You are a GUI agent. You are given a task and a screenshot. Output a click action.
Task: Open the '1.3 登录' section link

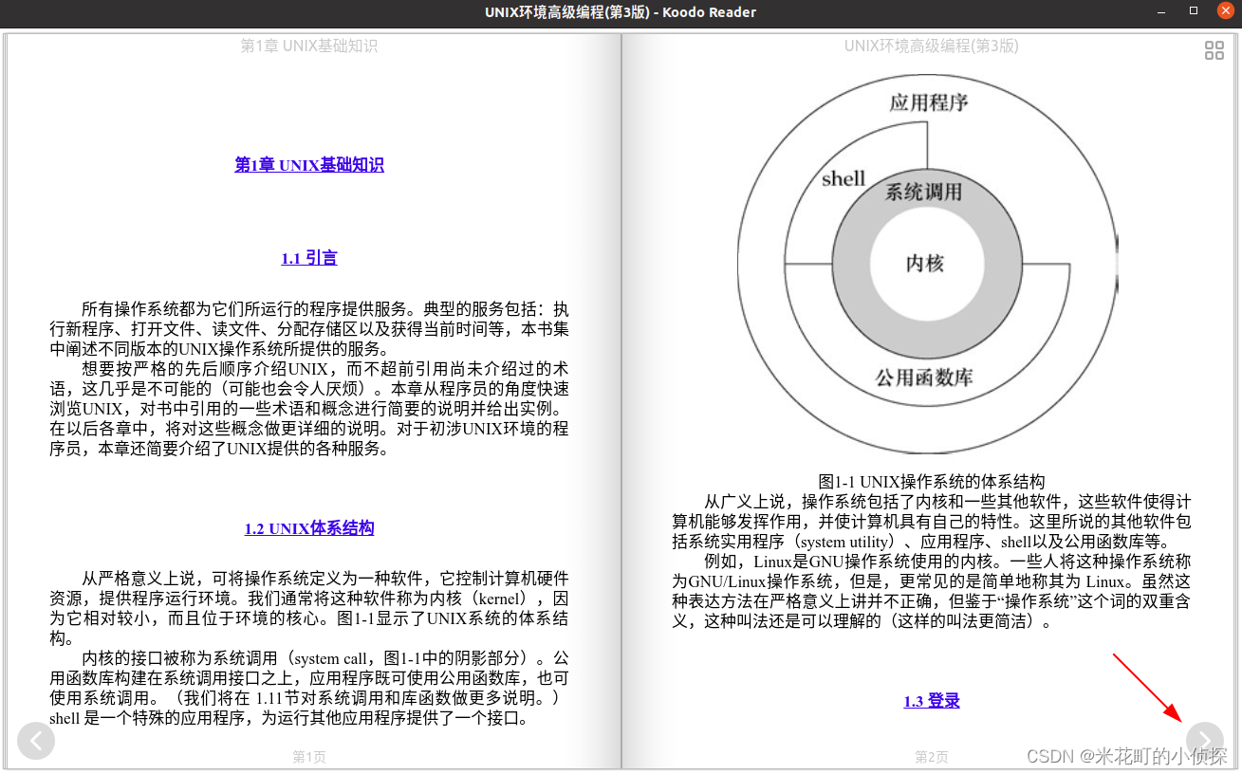point(932,701)
